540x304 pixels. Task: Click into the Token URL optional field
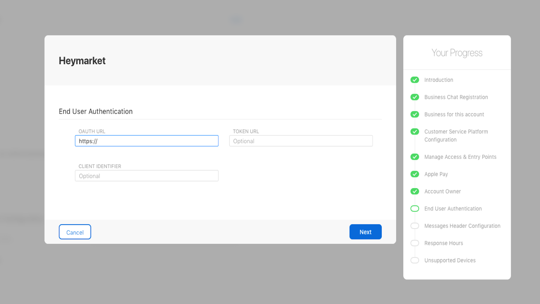(301, 141)
